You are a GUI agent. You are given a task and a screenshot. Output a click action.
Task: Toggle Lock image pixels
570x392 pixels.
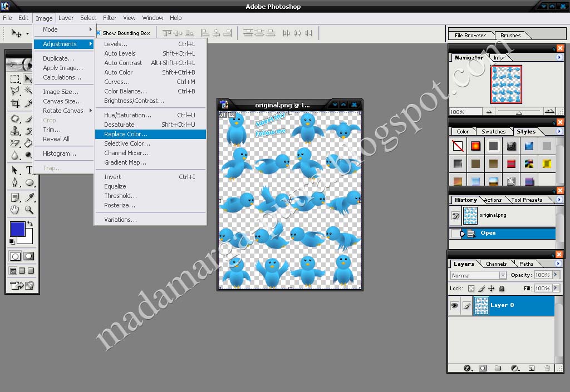coord(481,289)
